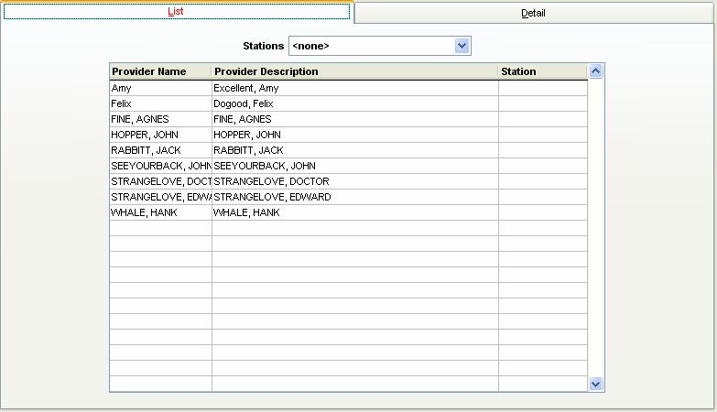Sort by Provider Name column header

[160, 71]
